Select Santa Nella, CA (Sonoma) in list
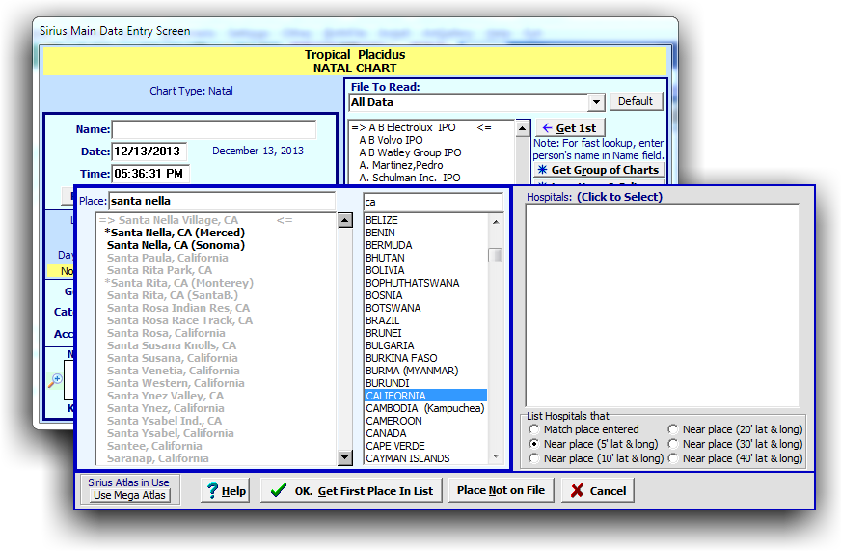This screenshot has width=841, height=551. [176, 245]
